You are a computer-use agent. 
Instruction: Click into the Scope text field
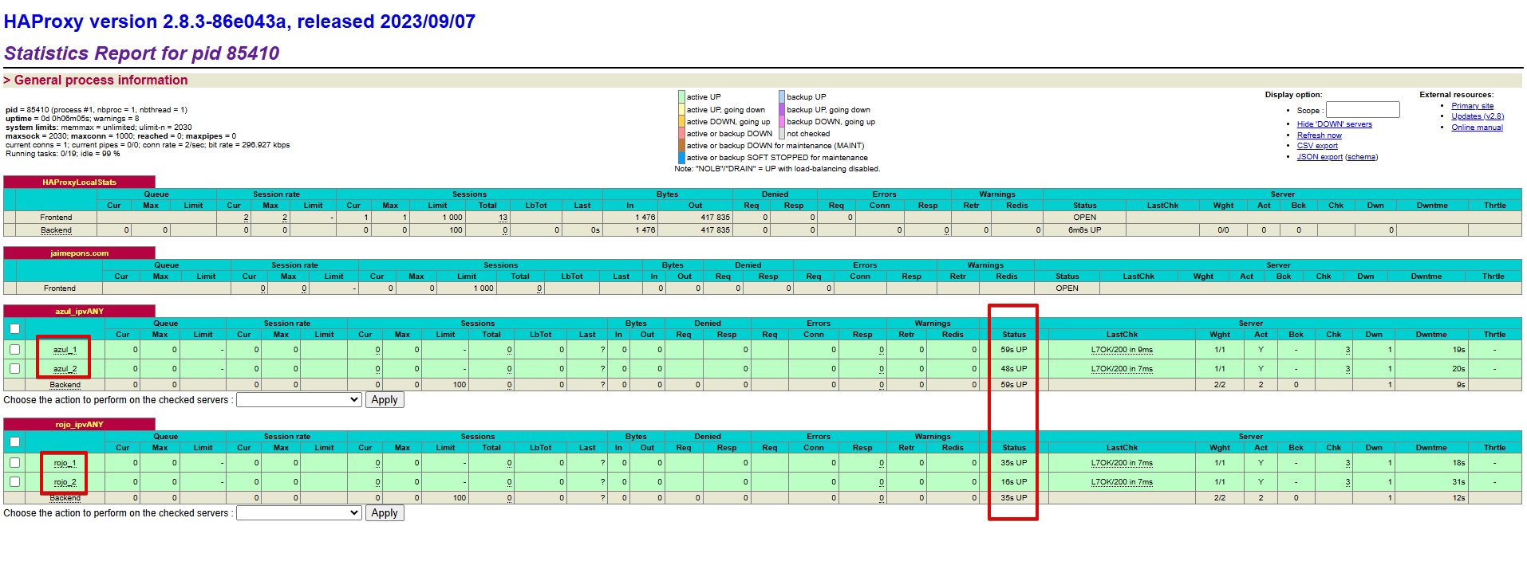coord(1362,110)
